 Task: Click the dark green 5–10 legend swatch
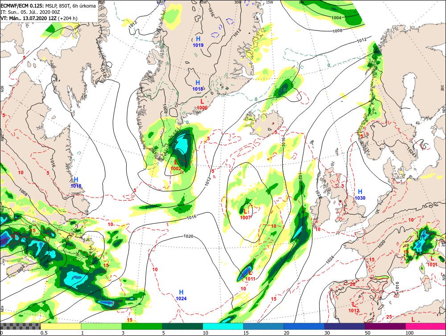pos(182,326)
